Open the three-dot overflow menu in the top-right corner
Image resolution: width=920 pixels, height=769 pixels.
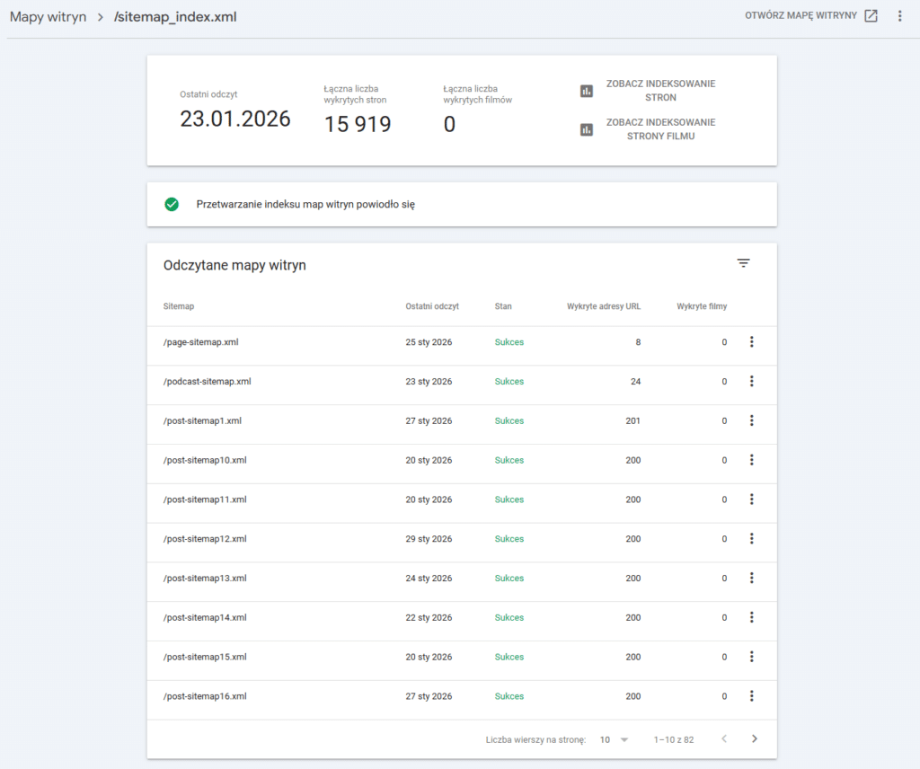[x=899, y=15]
